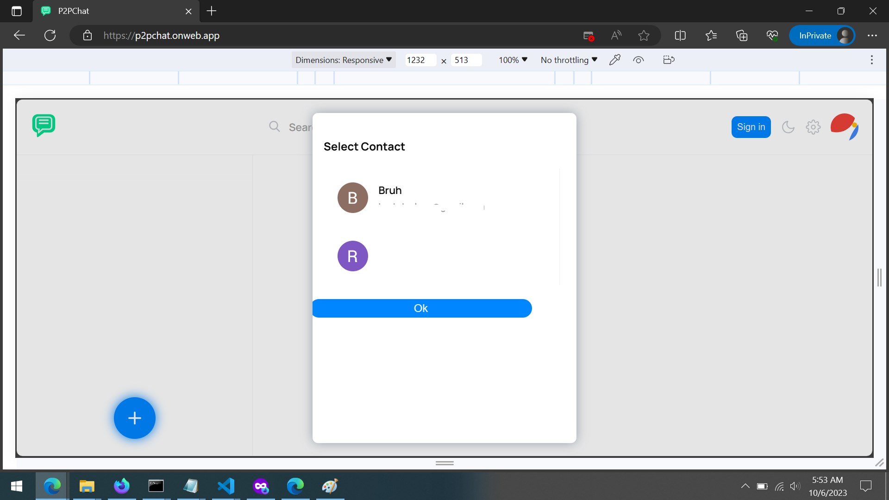The image size is (889, 500).
Task: Toggle split screen icon in browser toolbar
Action: tap(680, 36)
